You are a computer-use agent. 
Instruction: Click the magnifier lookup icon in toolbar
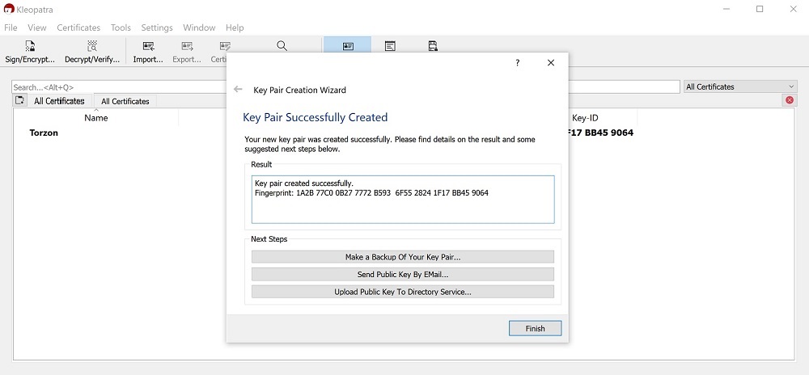(x=282, y=46)
